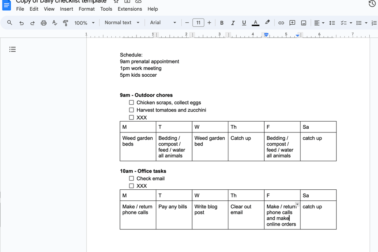Open the File menu

tap(20, 9)
